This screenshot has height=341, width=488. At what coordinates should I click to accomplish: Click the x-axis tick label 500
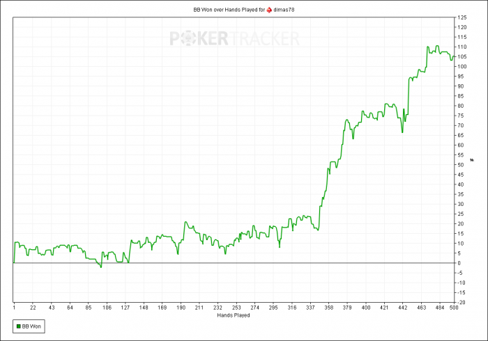454,308
